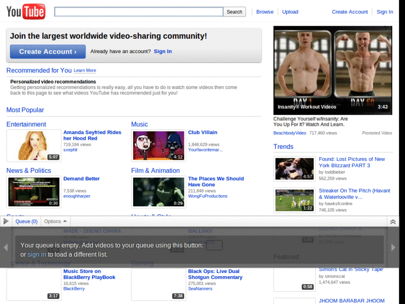Screen dimensions: 405x304
Task: Open 'Found: Lost Pictures of New York Blizzard' title
Action: tap(352, 162)
